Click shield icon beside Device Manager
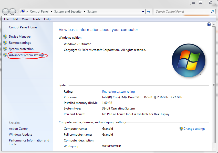218x153 pixels. pos(5,37)
